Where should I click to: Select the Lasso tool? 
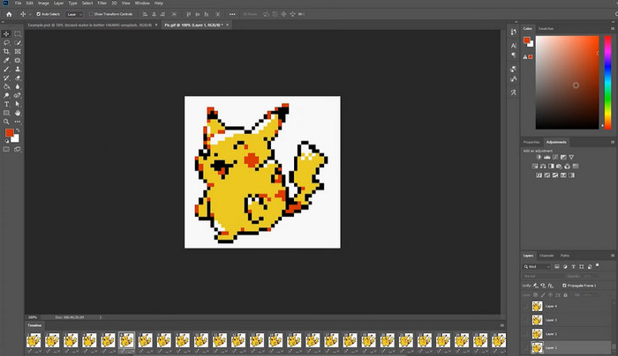pos(6,42)
